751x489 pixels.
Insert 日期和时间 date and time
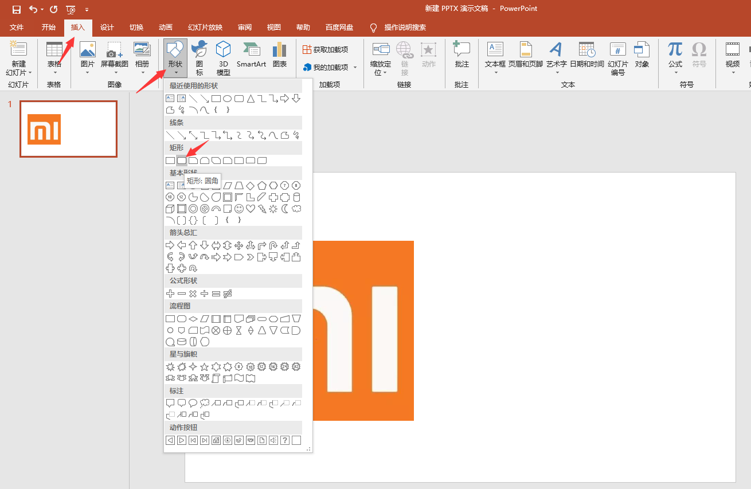tap(586, 55)
